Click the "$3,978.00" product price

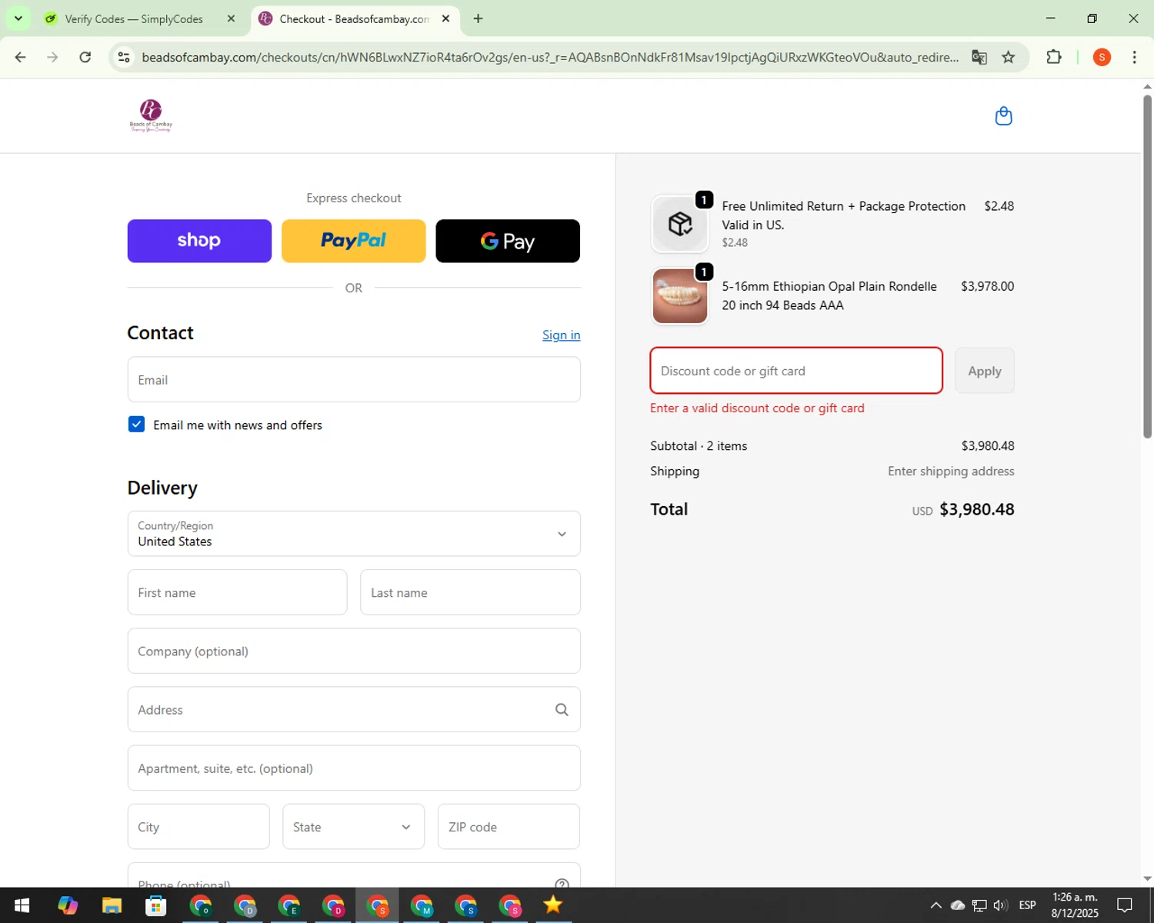(x=987, y=286)
